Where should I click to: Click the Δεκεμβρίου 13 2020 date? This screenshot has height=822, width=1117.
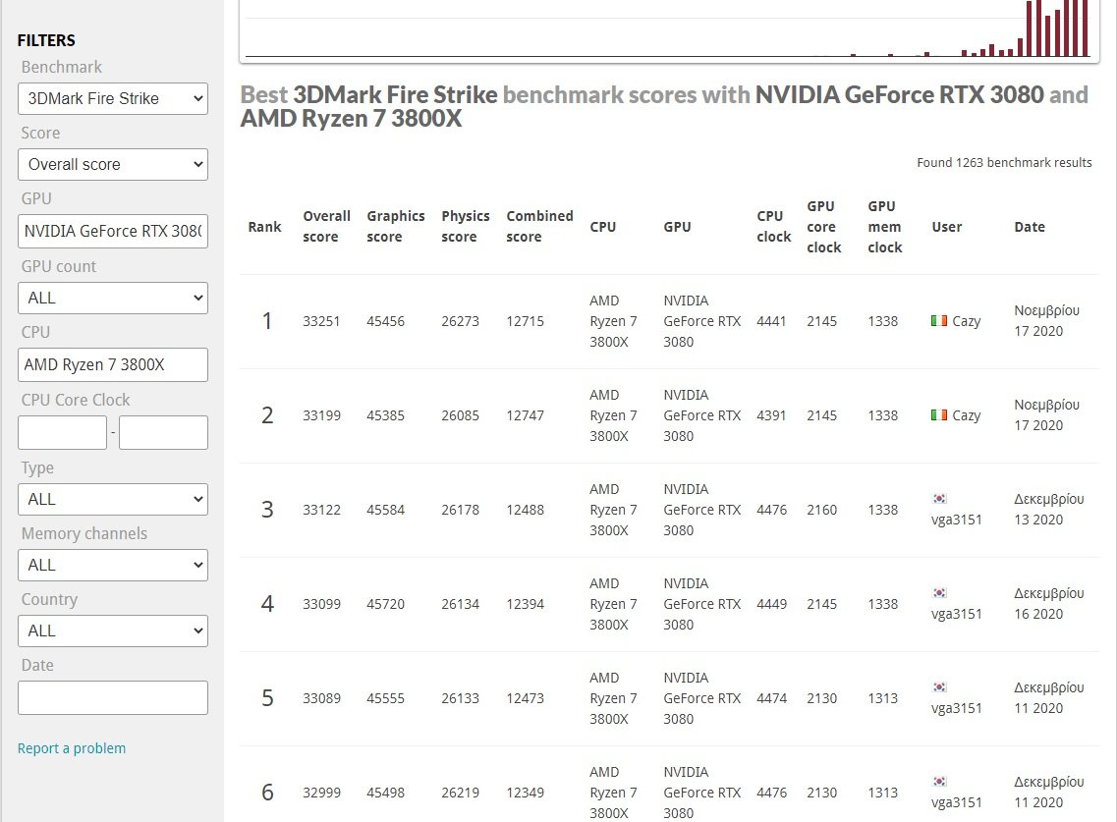click(x=1048, y=510)
